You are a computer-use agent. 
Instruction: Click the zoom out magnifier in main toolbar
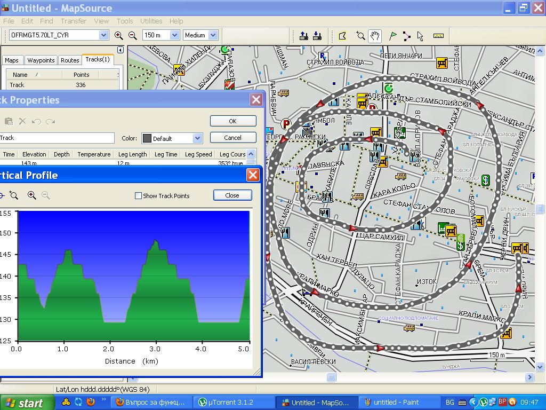pos(132,35)
